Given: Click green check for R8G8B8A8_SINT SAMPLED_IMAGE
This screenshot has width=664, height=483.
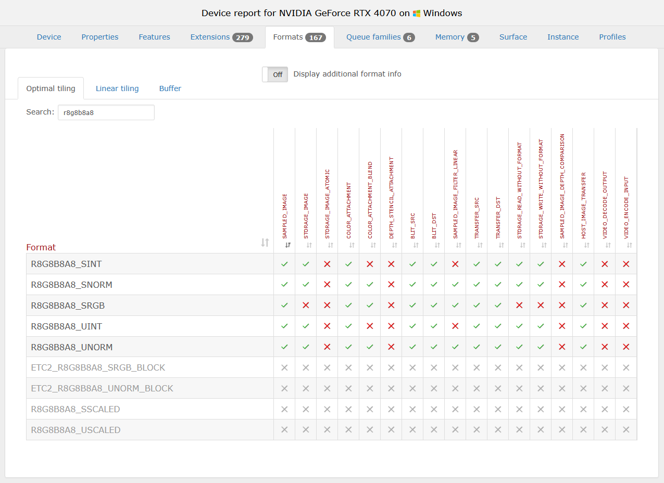Looking at the screenshot, I should pyautogui.click(x=284, y=264).
